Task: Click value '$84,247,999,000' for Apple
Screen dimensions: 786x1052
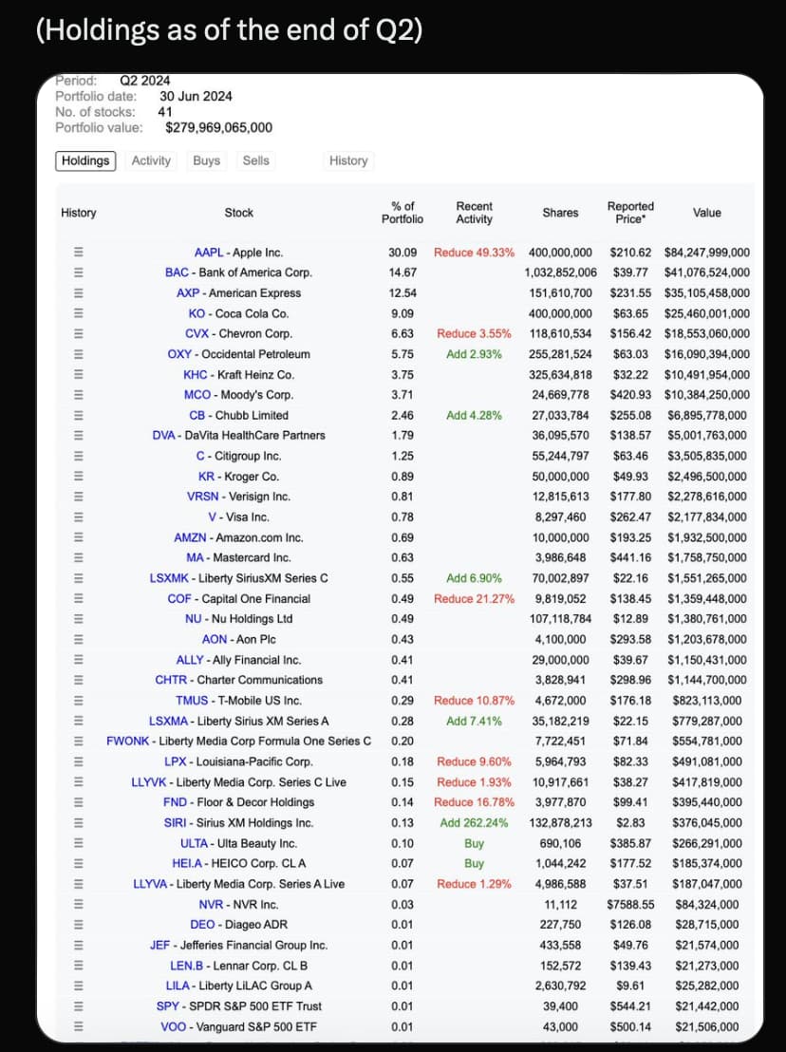Action: pos(707,253)
